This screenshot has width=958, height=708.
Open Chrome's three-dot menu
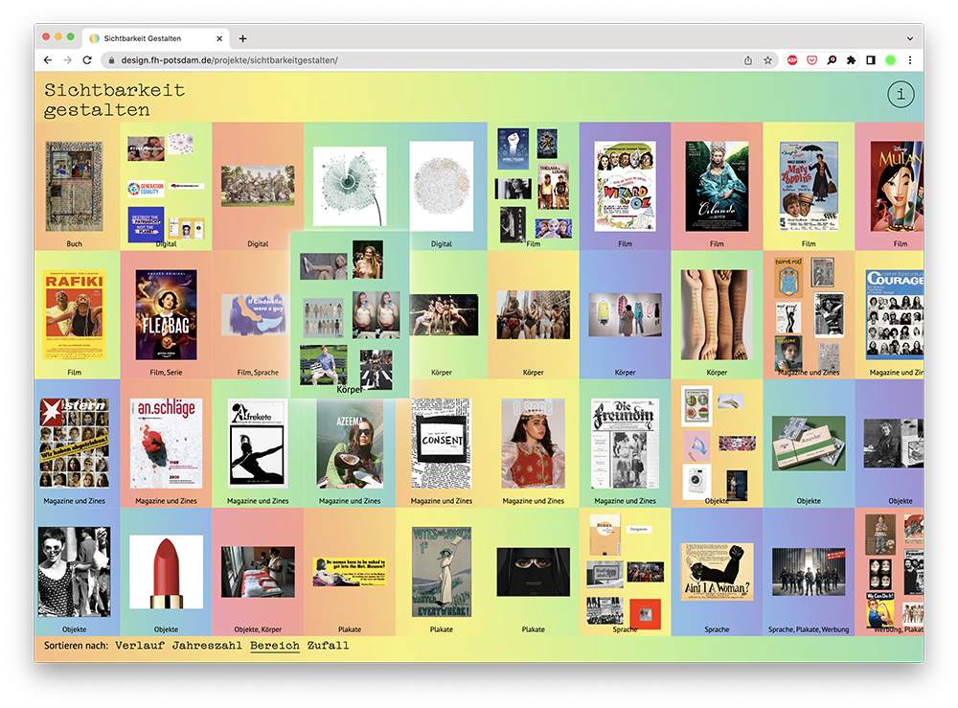(909, 60)
